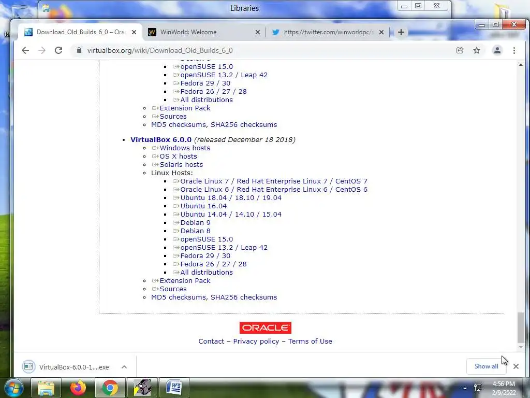Click the vertical scrollbar thumb

[x=521, y=328]
